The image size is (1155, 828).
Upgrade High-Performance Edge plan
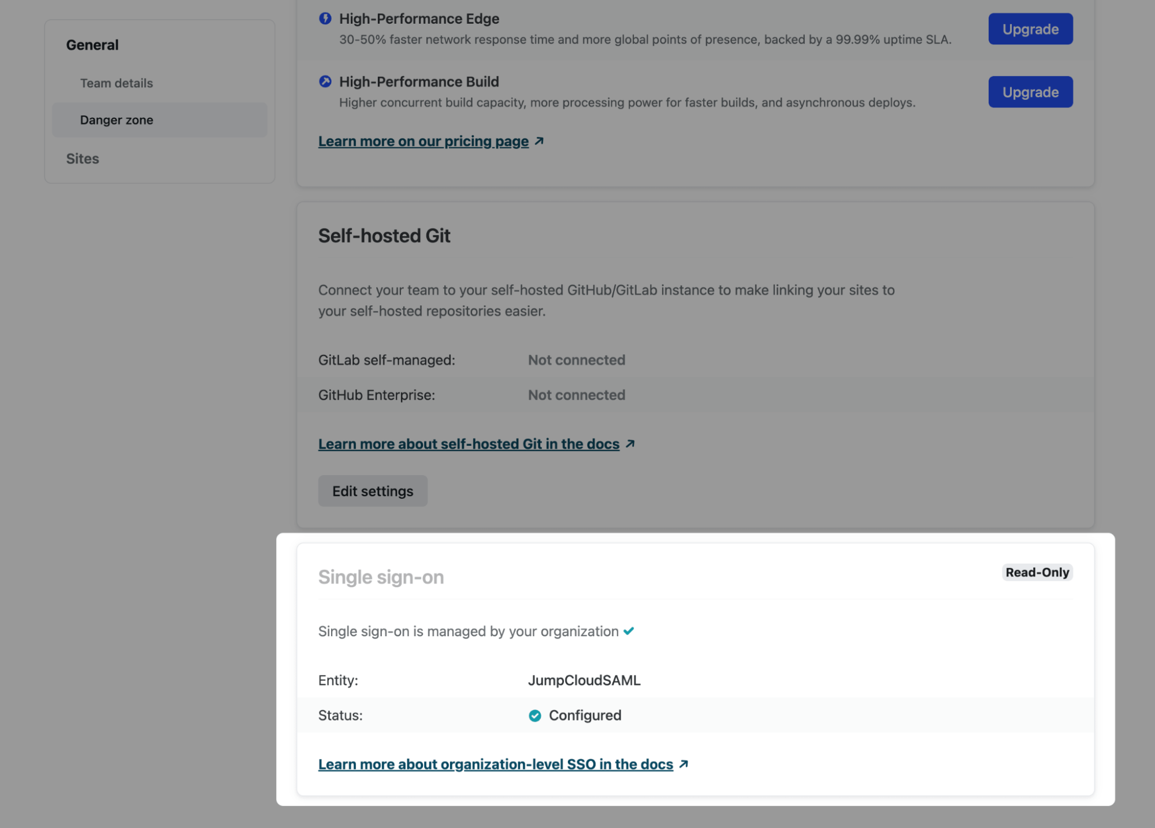1030,29
